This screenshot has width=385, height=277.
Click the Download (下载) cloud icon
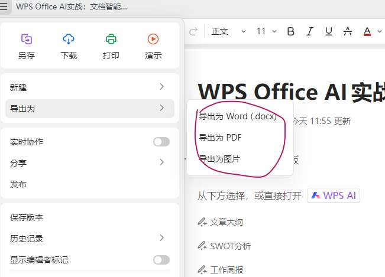click(x=69, y=39)
